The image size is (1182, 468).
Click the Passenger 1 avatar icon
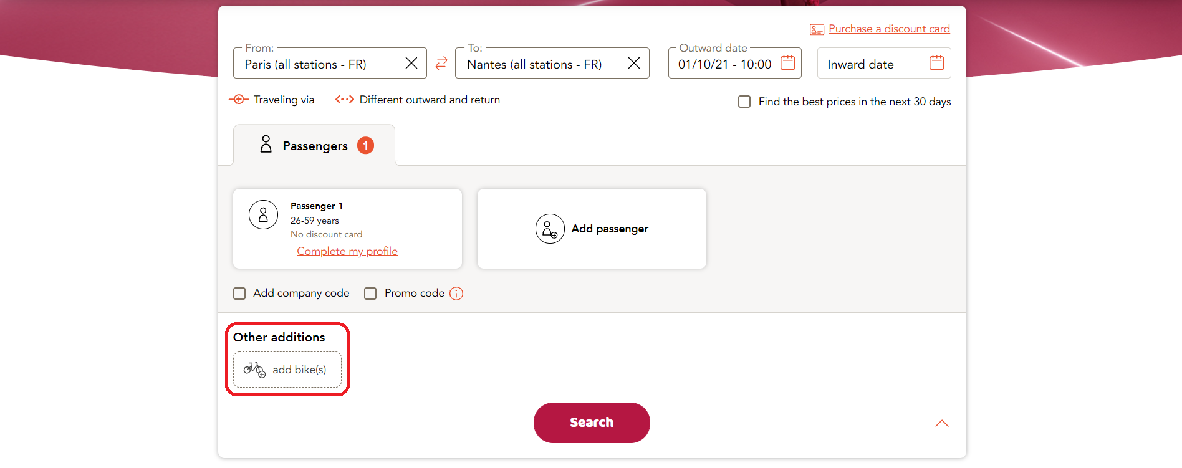pos(263,215)
